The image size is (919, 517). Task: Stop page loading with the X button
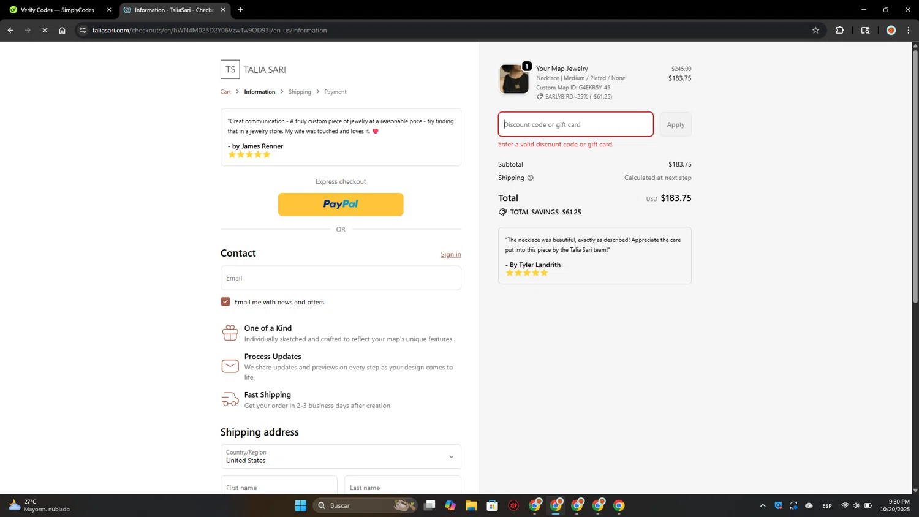pyautogui.click(x=45, y=30)
